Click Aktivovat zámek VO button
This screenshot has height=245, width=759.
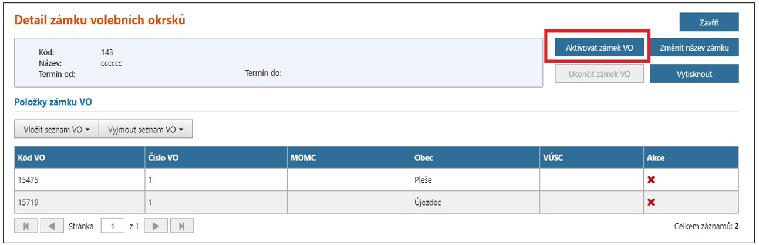[599, 48]
